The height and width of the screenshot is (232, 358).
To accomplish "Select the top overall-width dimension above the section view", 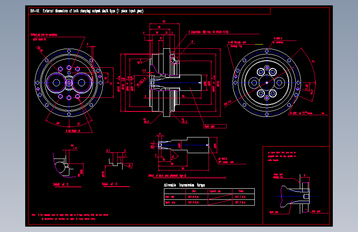I will coord(164,21).
